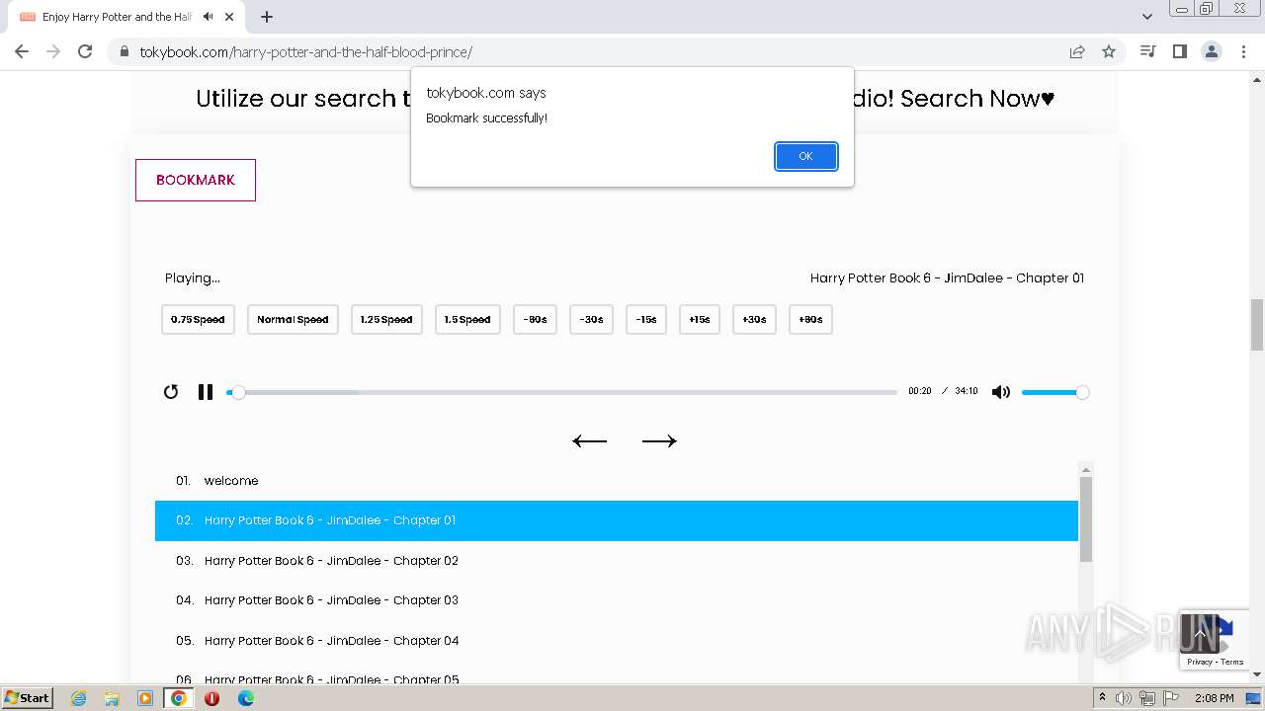Click the site lock icon

[124, 51]
